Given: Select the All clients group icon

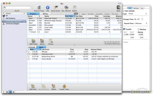Looking at the screenshot, I should 4,16.
